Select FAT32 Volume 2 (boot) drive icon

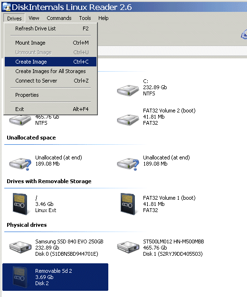coord(128,120)
